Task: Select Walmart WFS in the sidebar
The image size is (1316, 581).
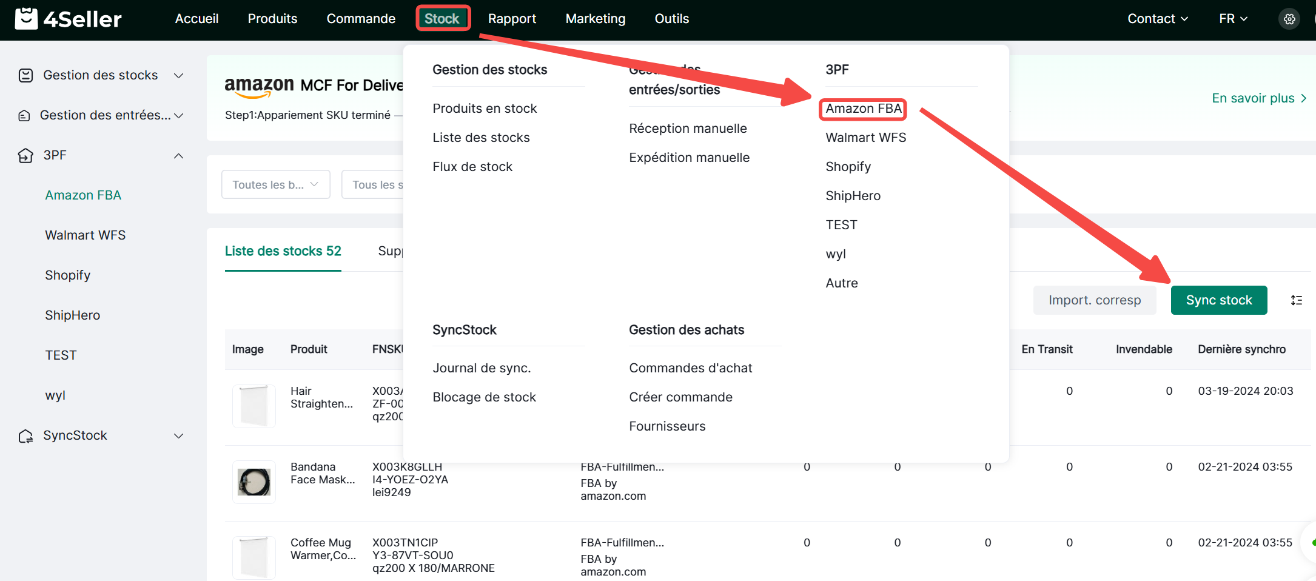Action: (86, 235)
